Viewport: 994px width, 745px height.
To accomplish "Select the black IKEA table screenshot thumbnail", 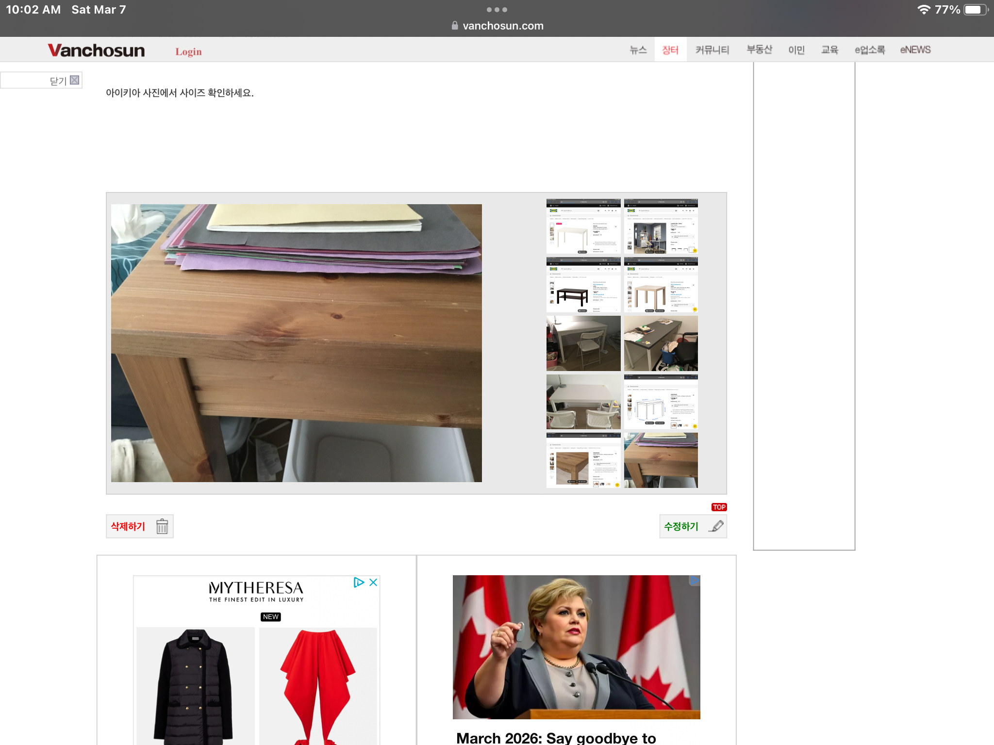I will 583,285.
